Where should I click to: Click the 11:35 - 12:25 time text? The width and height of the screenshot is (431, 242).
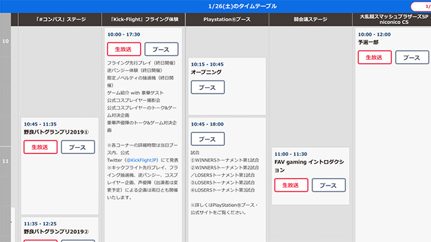(40, 224)
